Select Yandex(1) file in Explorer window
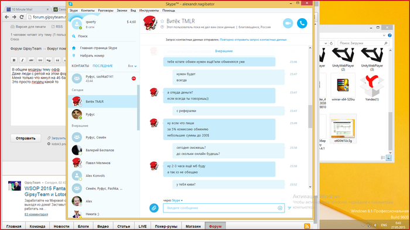Viewport: 410px width, 230px height. 372,88
